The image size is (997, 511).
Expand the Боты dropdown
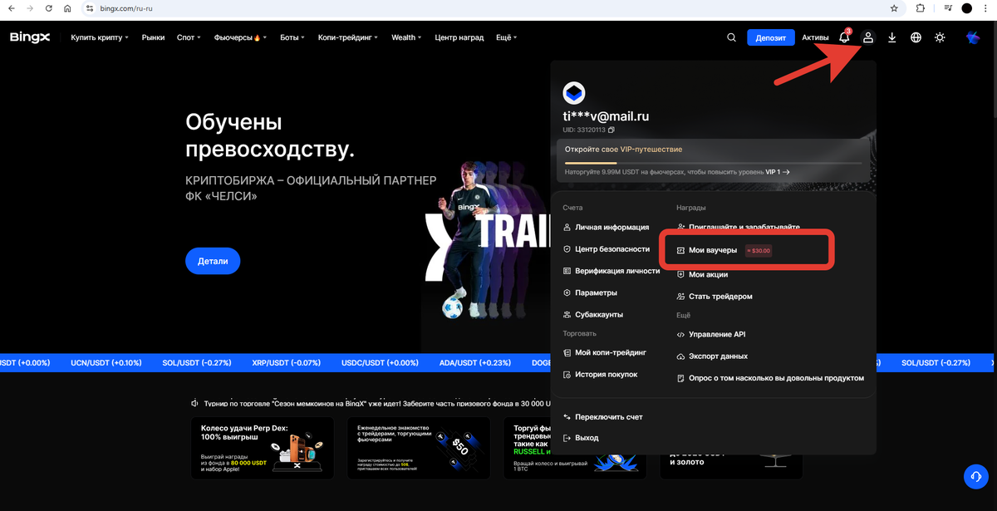tap(292, 37)
